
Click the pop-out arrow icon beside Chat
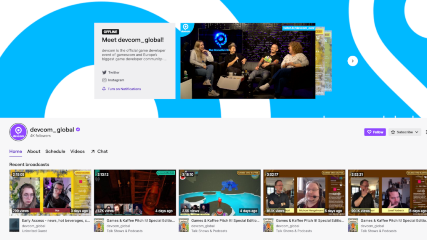pyautogui.click(x=93, y=152)
